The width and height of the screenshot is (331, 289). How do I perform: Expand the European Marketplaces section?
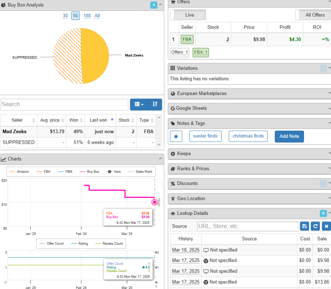click(x=249, y=94)
